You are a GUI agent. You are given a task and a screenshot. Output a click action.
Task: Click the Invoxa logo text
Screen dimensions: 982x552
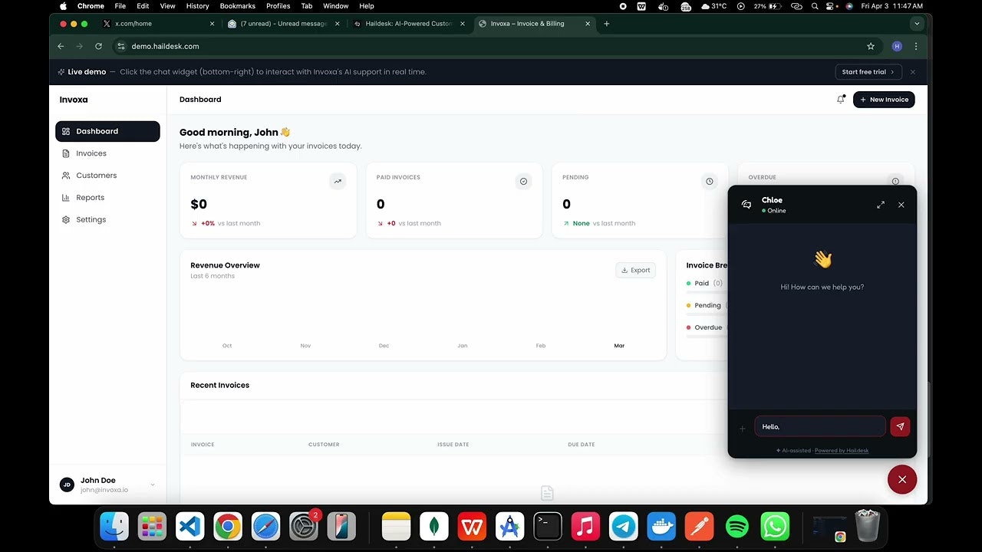pos(74,100)
